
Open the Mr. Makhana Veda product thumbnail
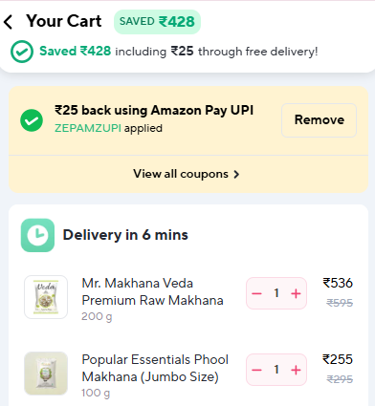click(x=46, y=297)
